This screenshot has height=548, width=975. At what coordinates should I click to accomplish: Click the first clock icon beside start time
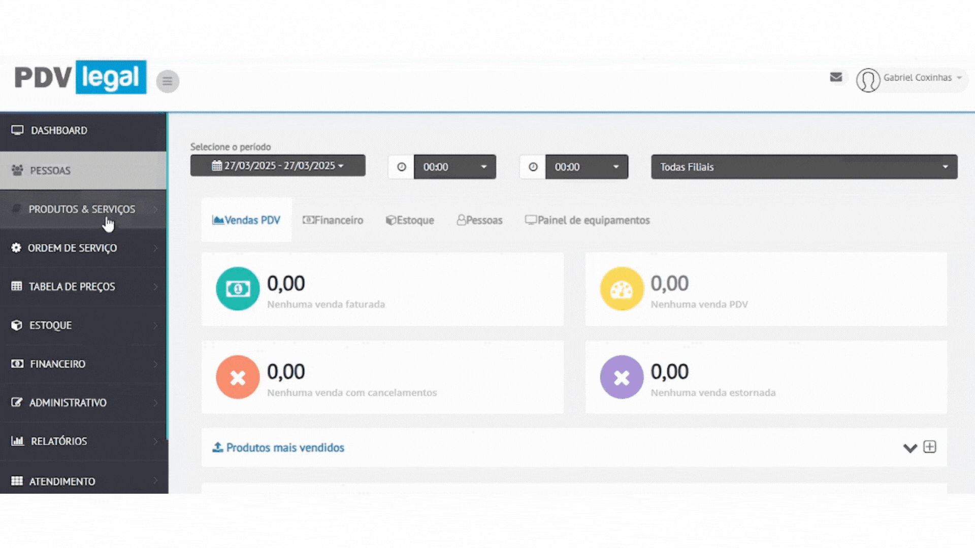click(x=401, y=167)
